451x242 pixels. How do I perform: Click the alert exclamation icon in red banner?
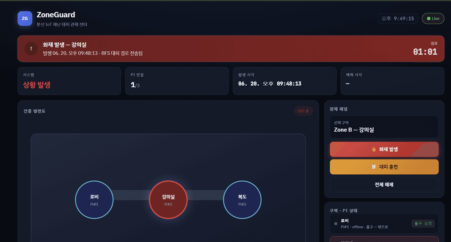[x=31, y=49]
